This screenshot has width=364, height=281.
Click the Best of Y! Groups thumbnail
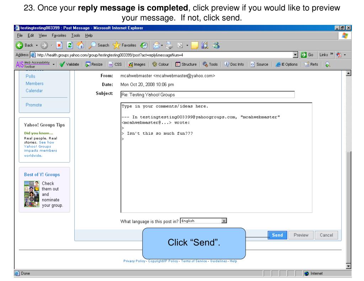(32, 194)
